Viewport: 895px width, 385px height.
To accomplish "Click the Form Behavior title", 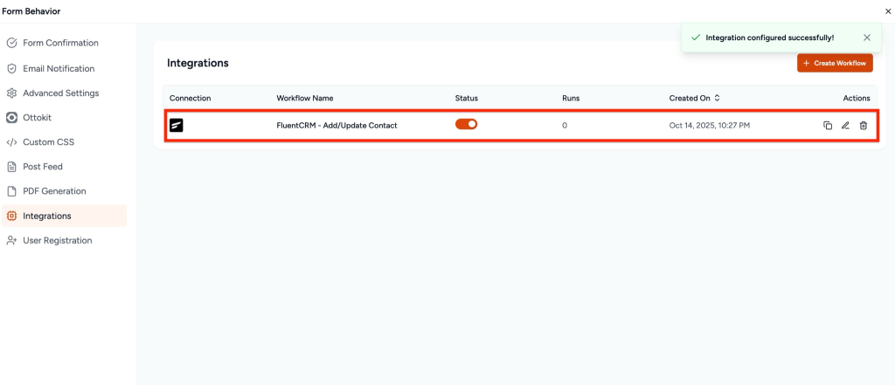I will pos(31,11).
